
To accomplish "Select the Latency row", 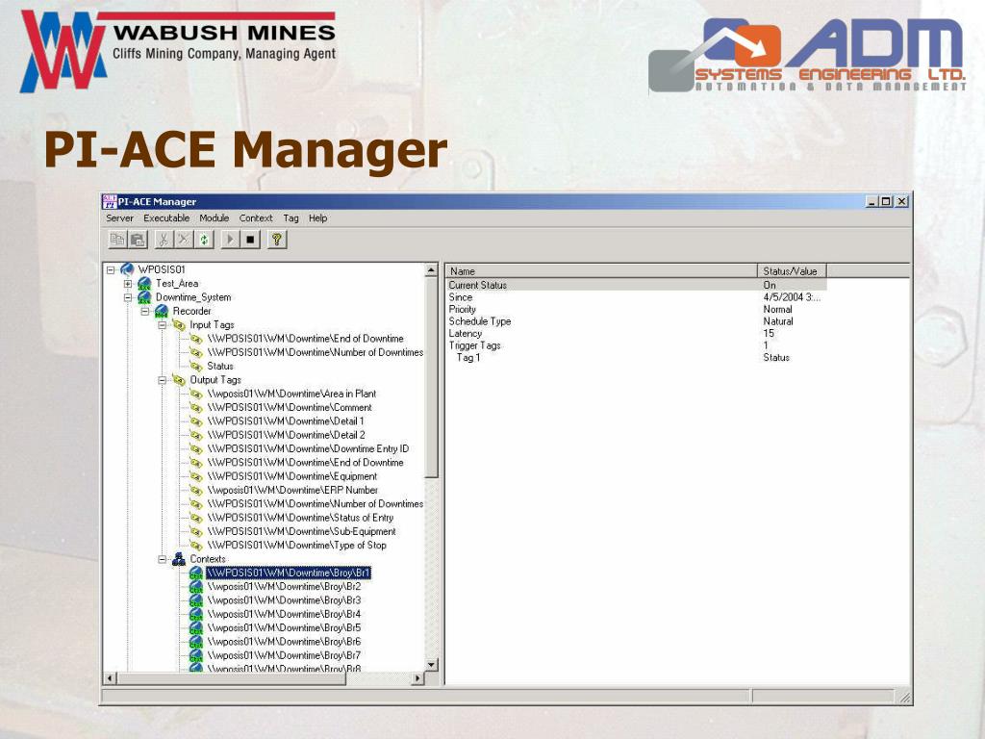I will click(x=636, y=333).
